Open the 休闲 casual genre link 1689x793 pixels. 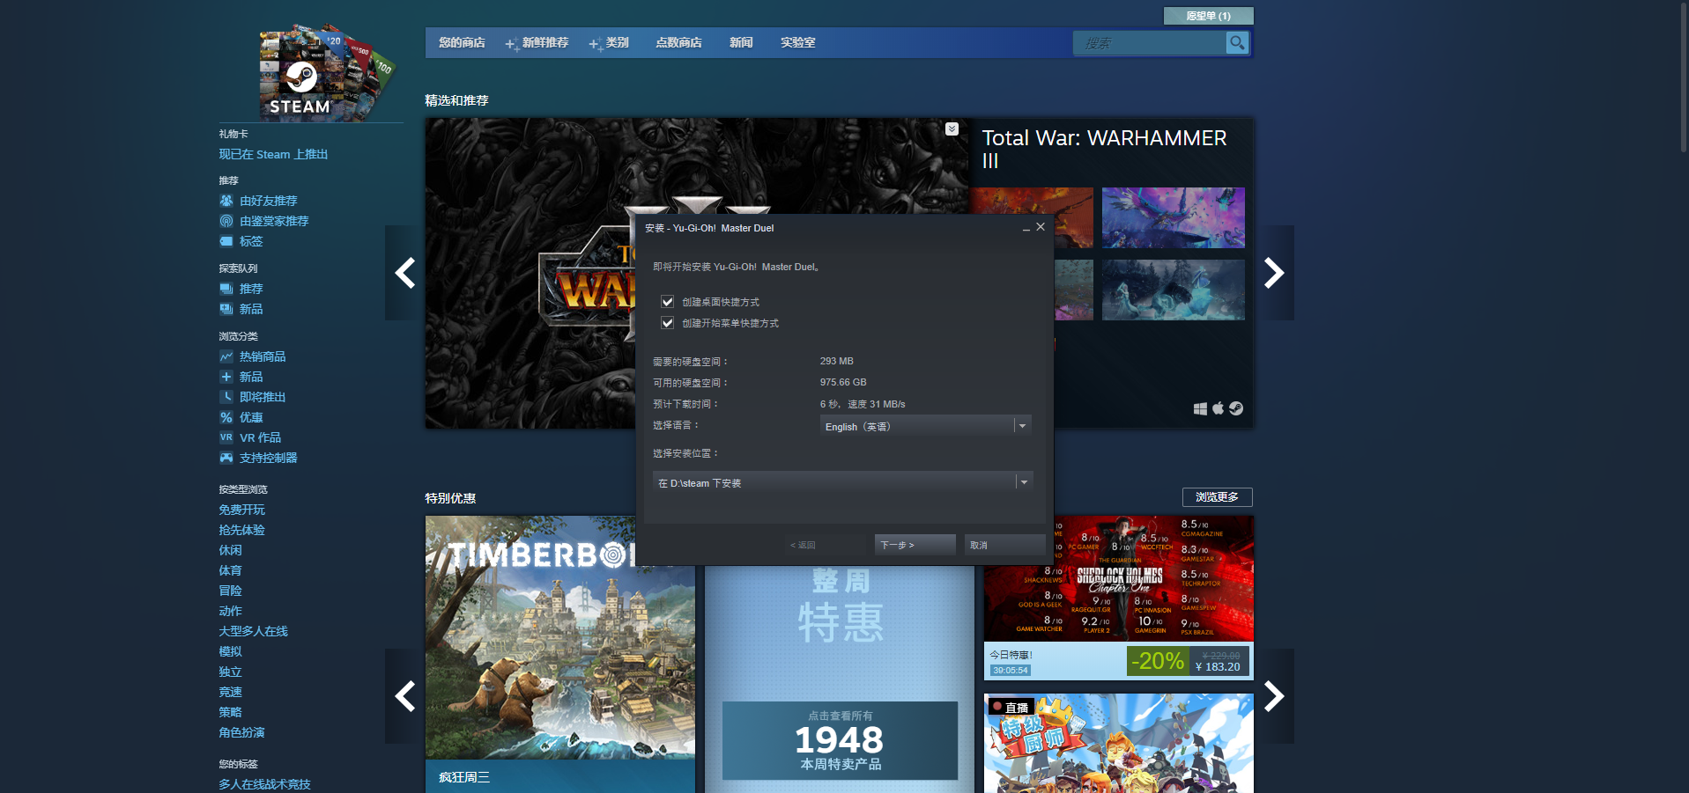pos(230,550)
